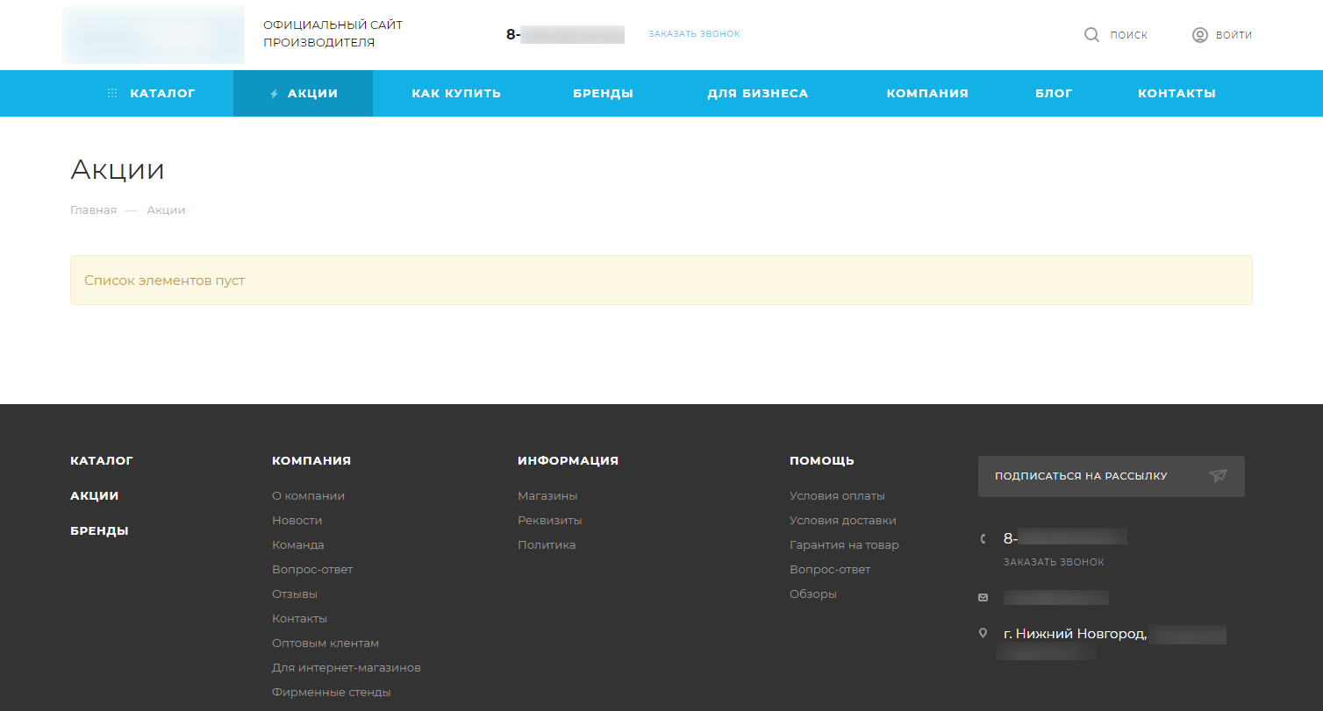Click the Главная breadcrumb link

(x=93, y=210)
